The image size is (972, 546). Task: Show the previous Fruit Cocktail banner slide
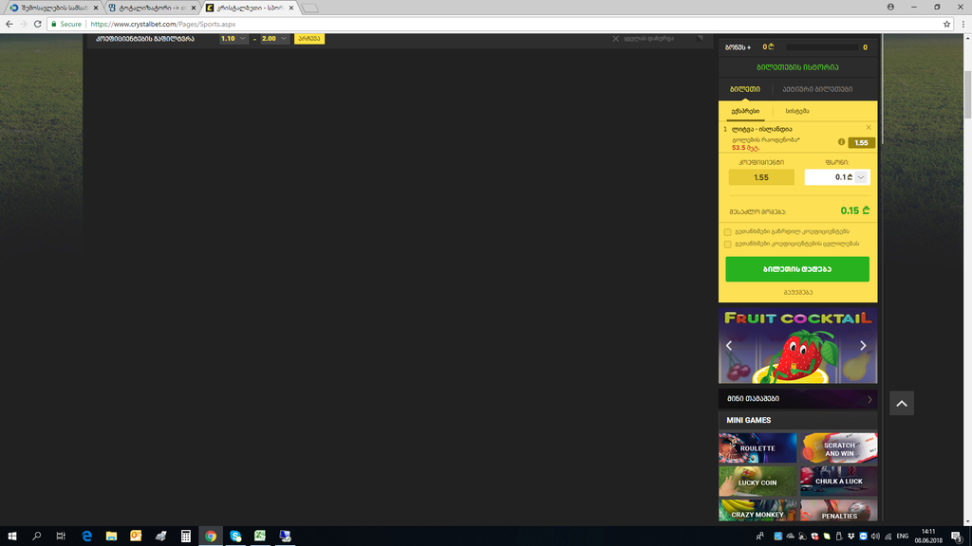(x=729, y=345)
